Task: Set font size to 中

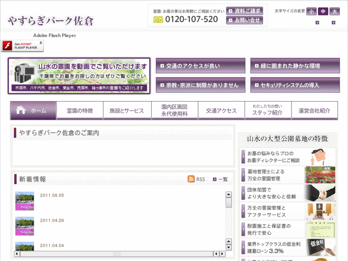Action: click(x=323, y=11)
